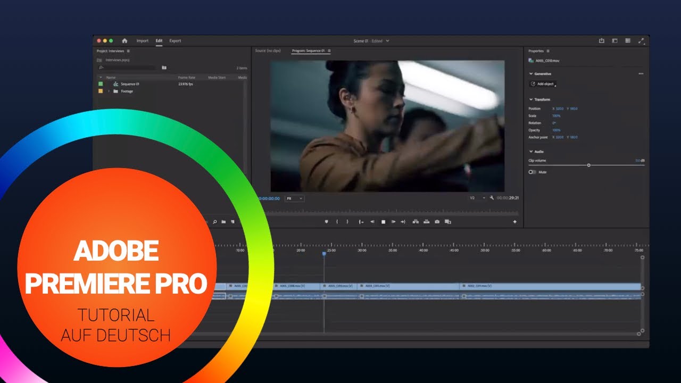Sort by the Name column header
The image size is (681, 383).
pyautogui.click(x=111, y=78)
